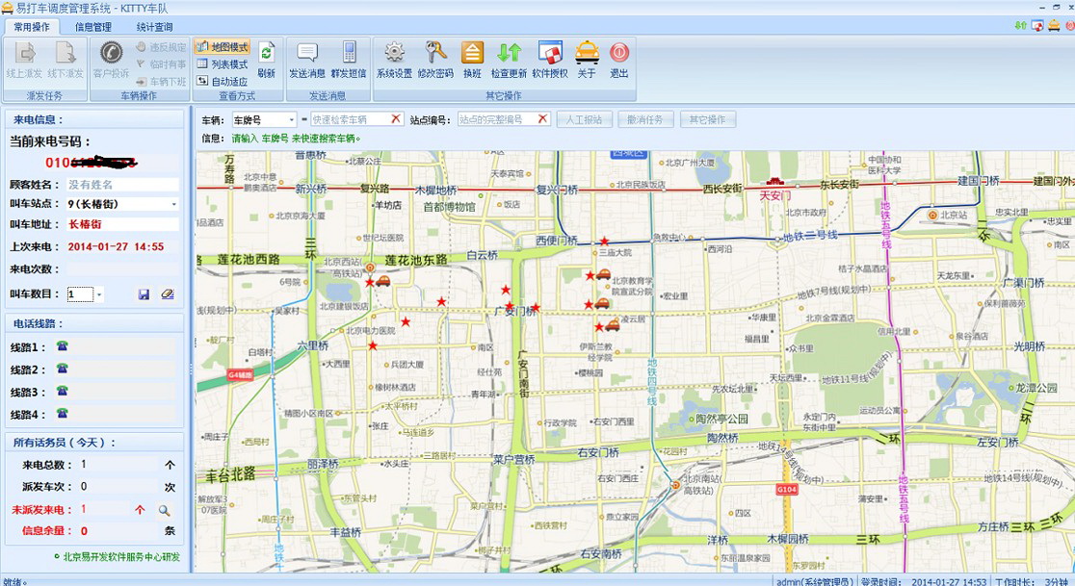Open 系统设置 gear icon

pos(394,53)
